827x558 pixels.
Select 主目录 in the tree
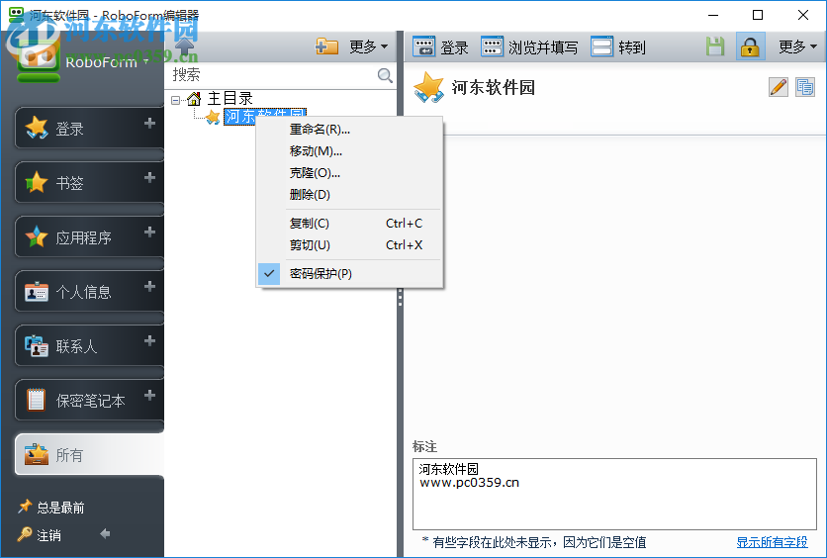[x=230, y=99]
